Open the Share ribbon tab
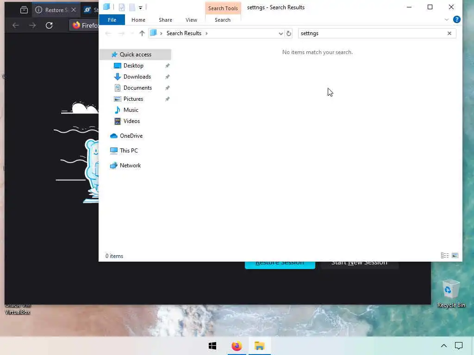The width and height of the screenshot is (474, 355). pyautogui.click(x=165, y=20)
